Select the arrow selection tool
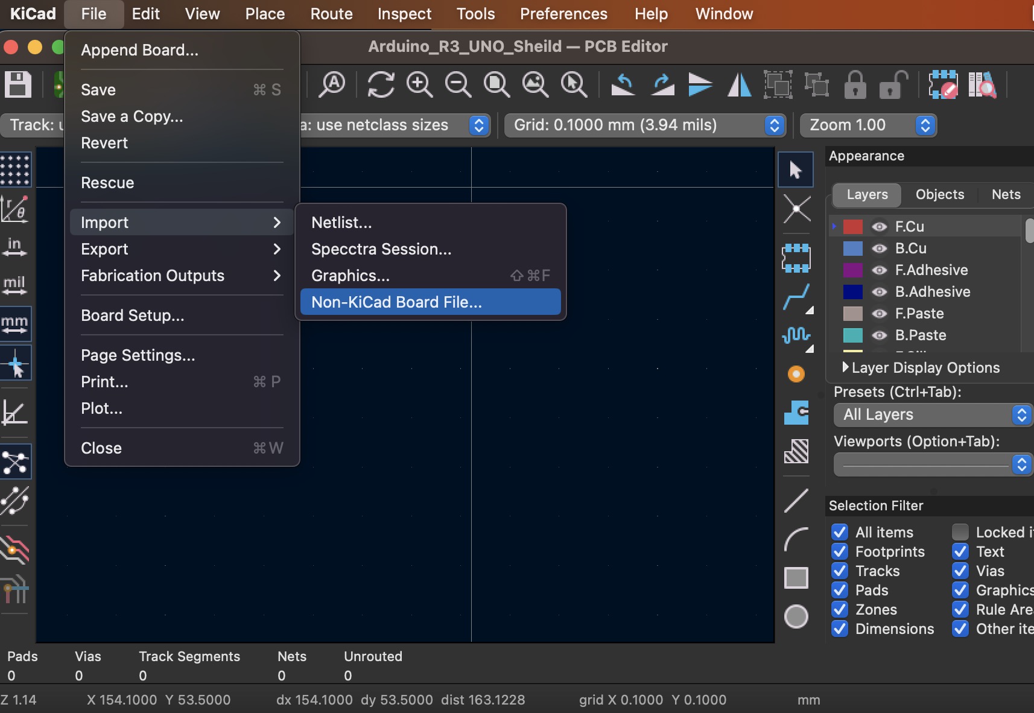 tap(796, 170)
